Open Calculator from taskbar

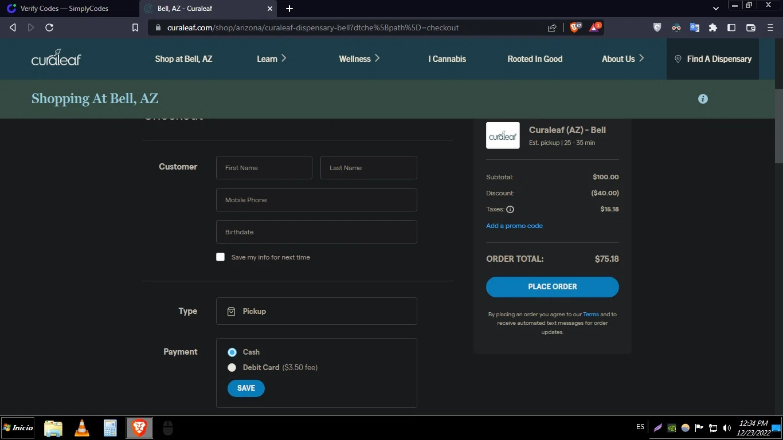110,428
